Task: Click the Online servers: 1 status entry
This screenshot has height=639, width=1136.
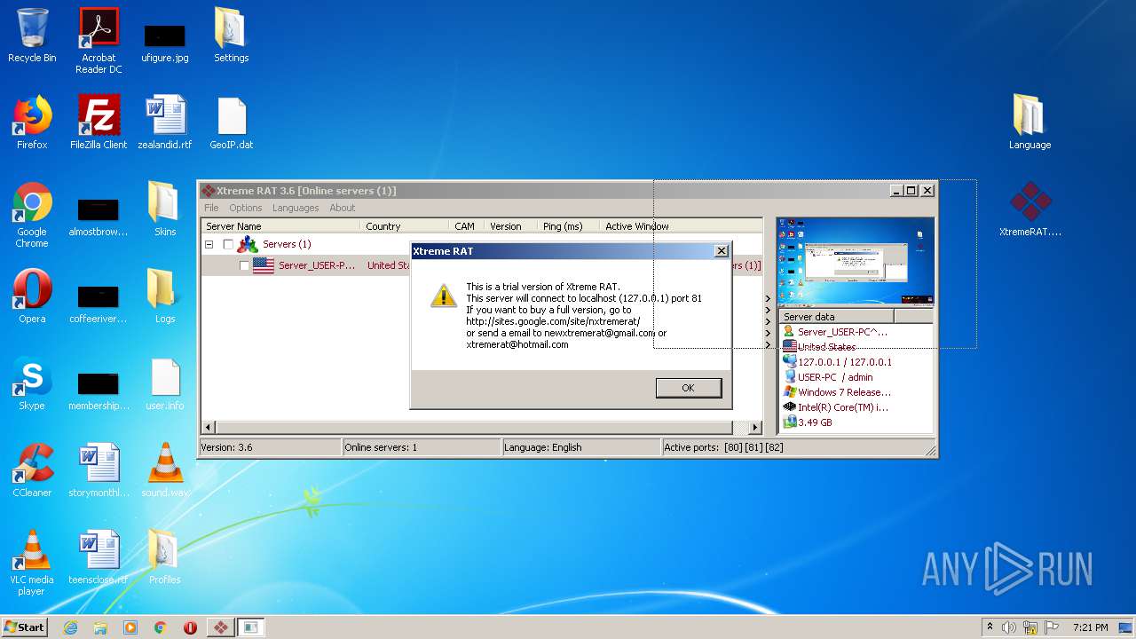Action: pyautogui.click(x=422, y=447)
